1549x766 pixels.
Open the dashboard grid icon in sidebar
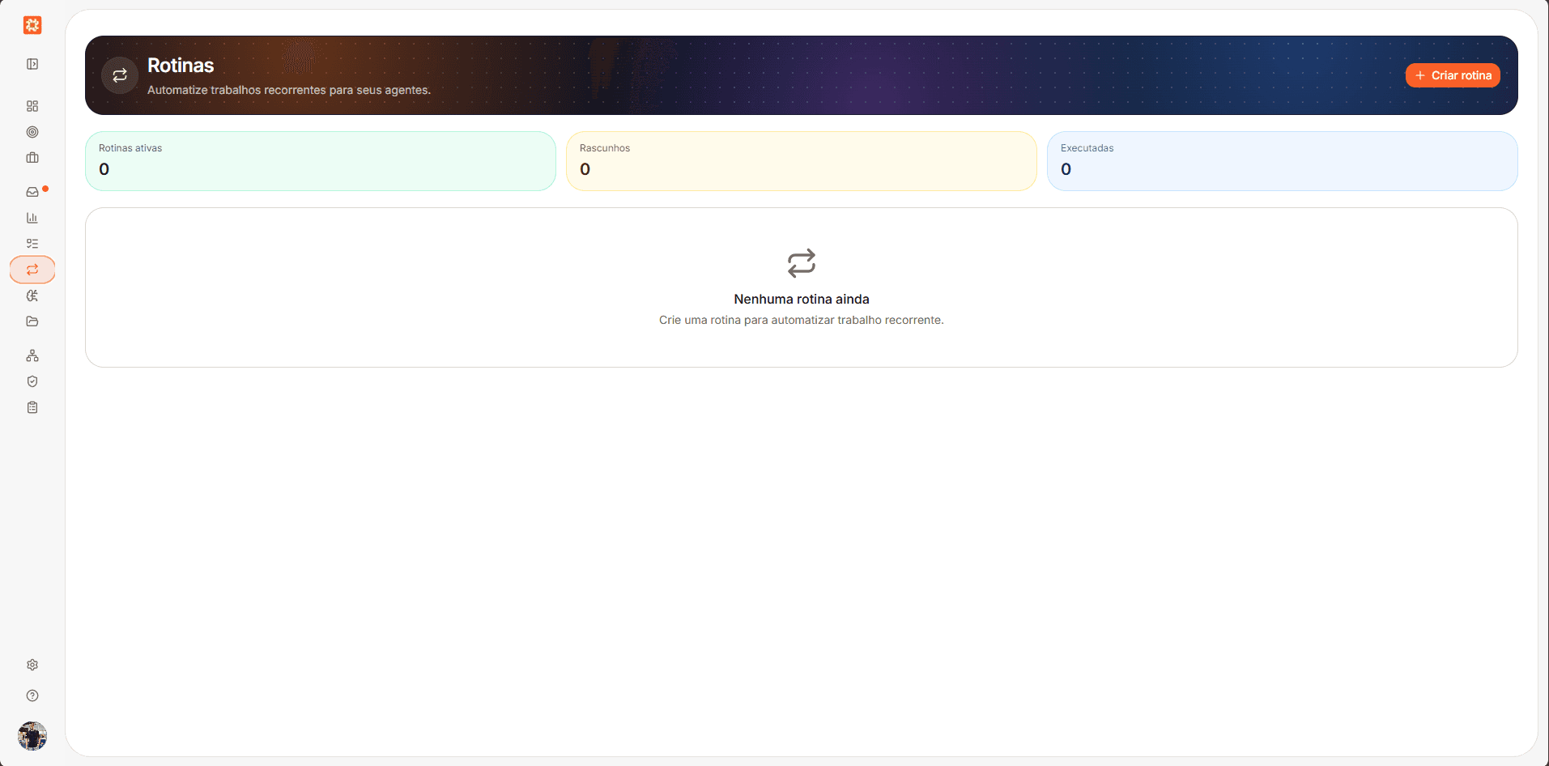click(32, 106)
